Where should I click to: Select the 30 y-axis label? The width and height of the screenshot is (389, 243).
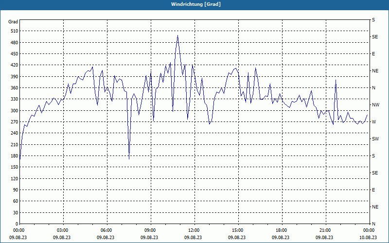[x=16, y=213]
